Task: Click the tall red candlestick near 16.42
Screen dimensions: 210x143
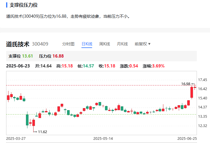Action: (192, 92)
